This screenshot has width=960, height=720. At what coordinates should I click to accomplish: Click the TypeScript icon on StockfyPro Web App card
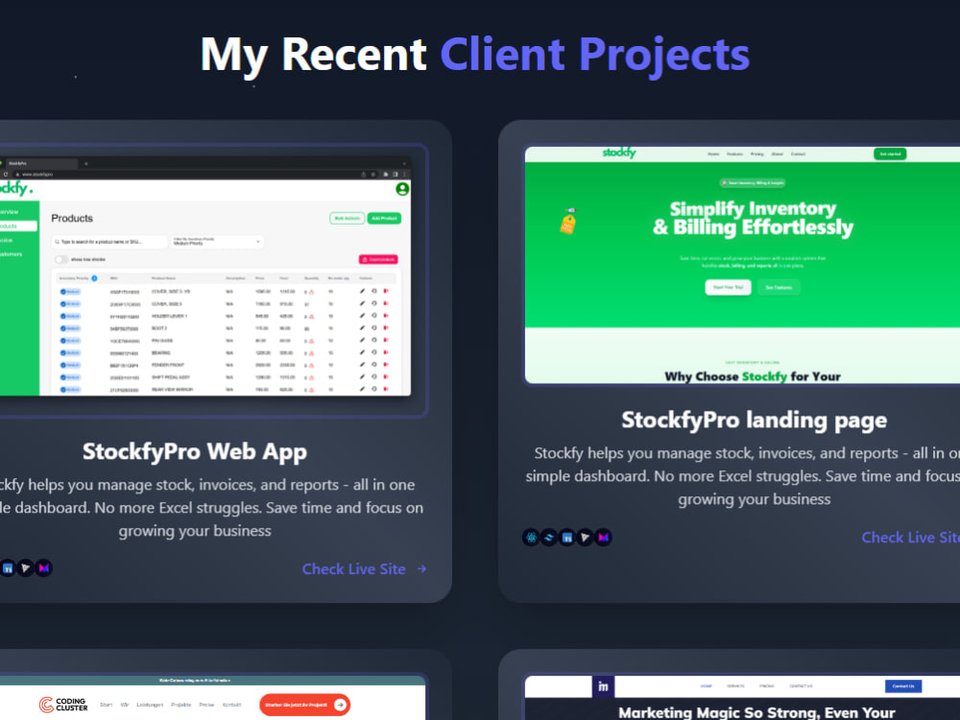pyautogui.click(x=8, y=568)
